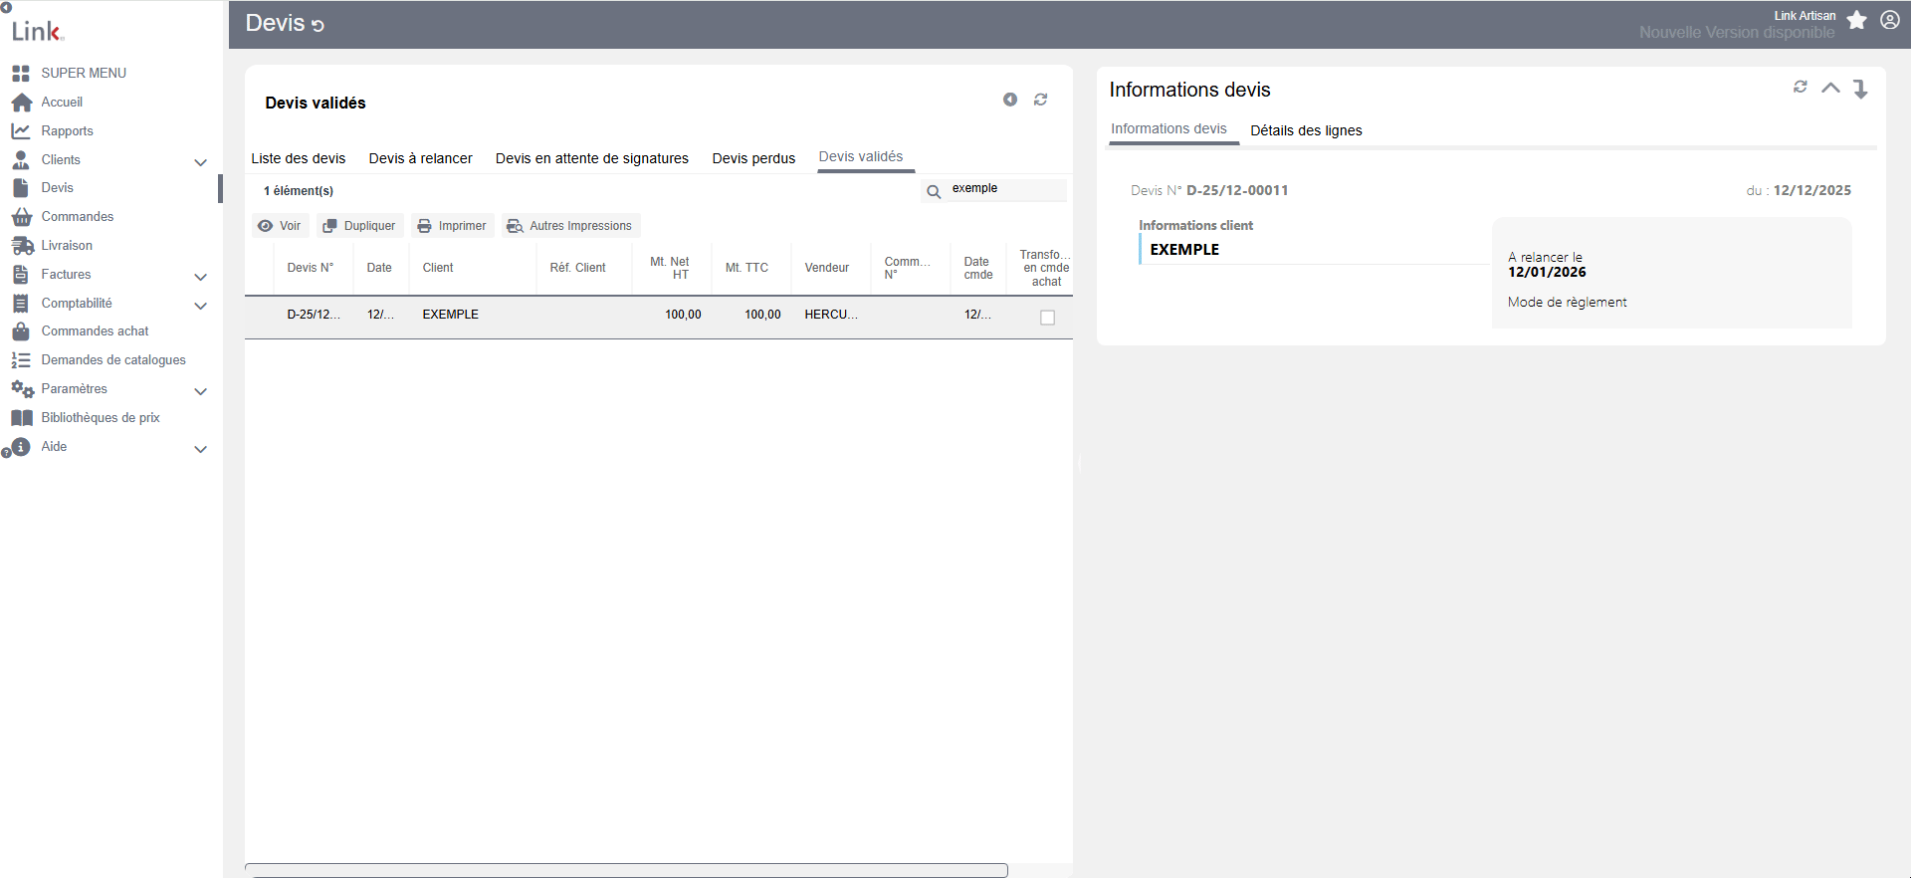Image resolution: width=1911 pixels, height=878 pixels.
Task: Click the Nouvelle Version disponible notice
Action: [x=1737, y=33]
